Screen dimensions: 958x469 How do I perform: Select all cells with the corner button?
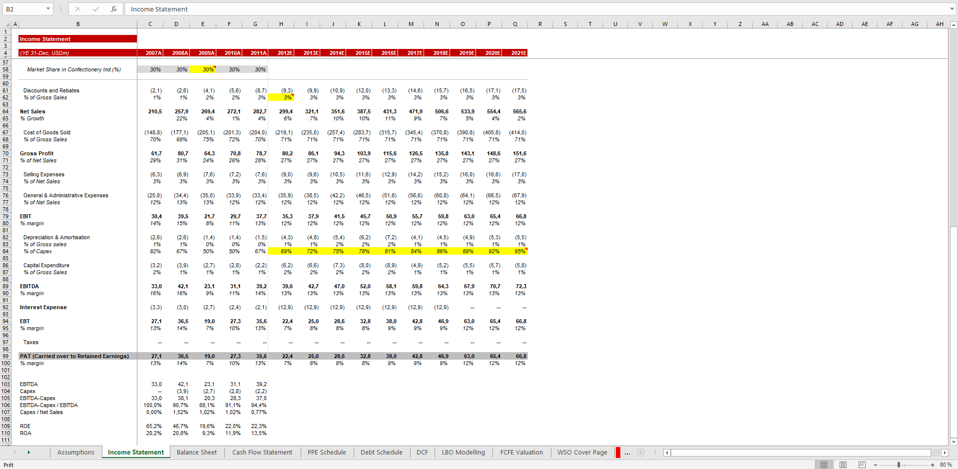click(6, 23)
